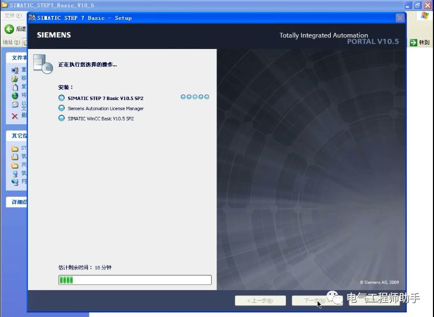
Task: Click the copy file icon in the Explorer sidebar
Action: 15,87
